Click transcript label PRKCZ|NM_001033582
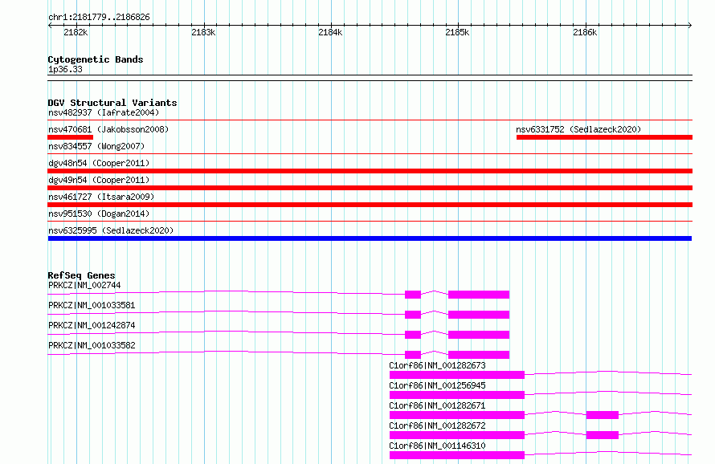This screenshot has width=715, height=464. (x=92, y=345)
